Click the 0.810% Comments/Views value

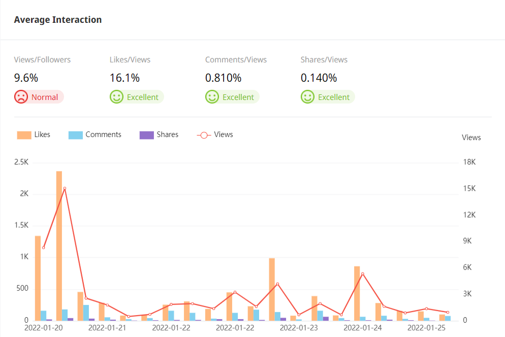pos(223,78)
